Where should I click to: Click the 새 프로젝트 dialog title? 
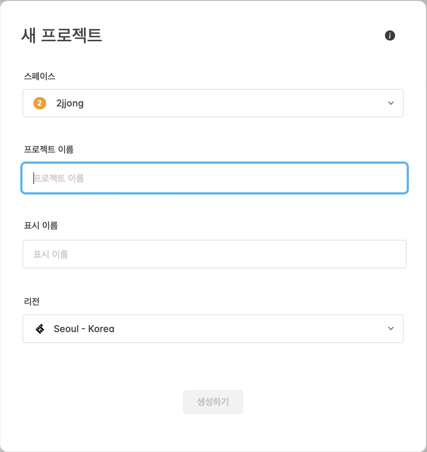click(x=62, y=35)
